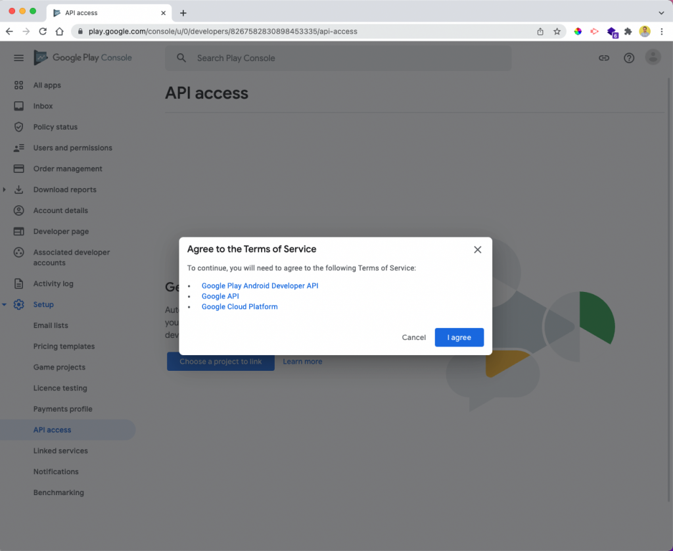Click Users and permissions icon
The height and width of the screenshot is (551, 673).
point(18,148)
